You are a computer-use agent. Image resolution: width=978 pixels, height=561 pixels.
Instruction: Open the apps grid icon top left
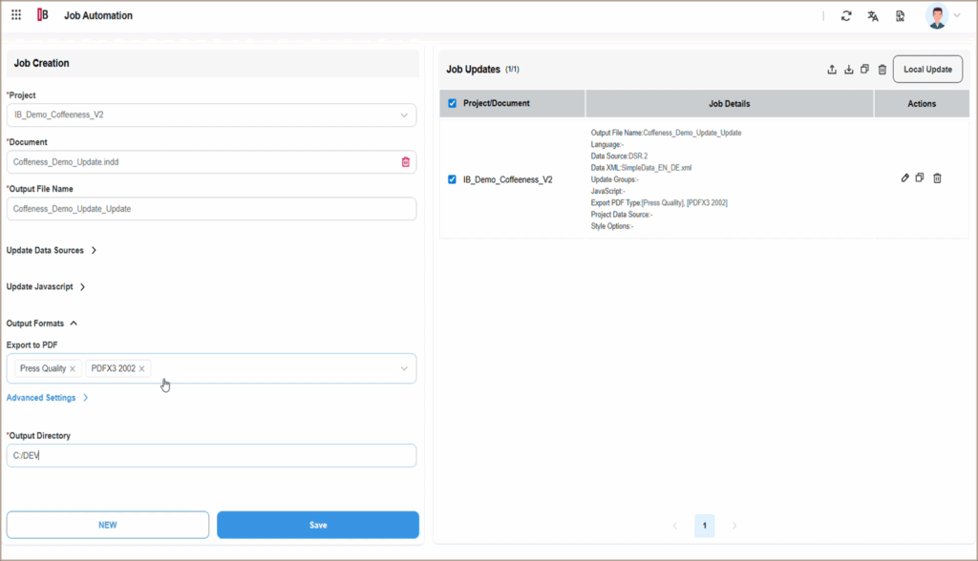16,15
